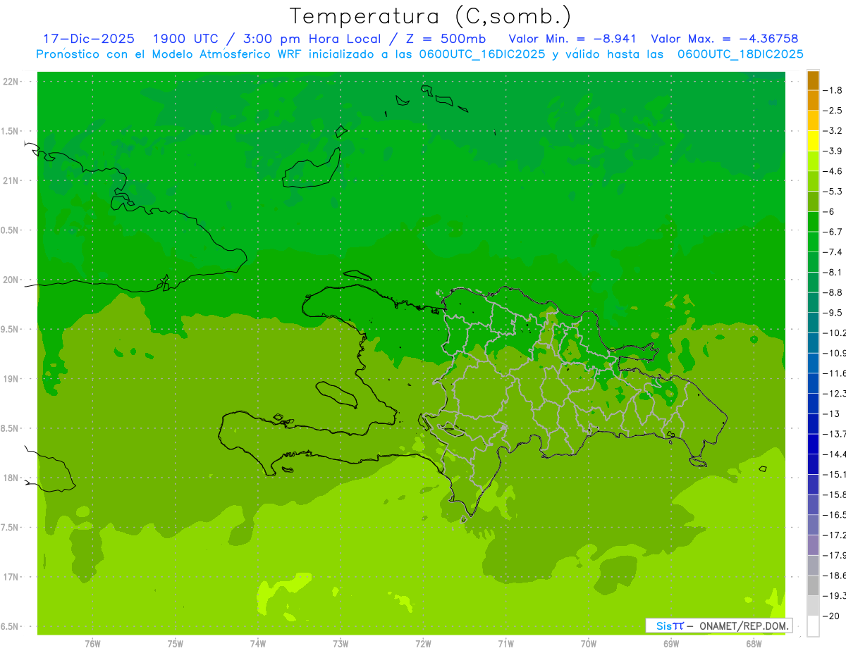The image size is (846, 653).
Task: Click the dark orange swatch above -1.8
Action: tap(813, 80)
